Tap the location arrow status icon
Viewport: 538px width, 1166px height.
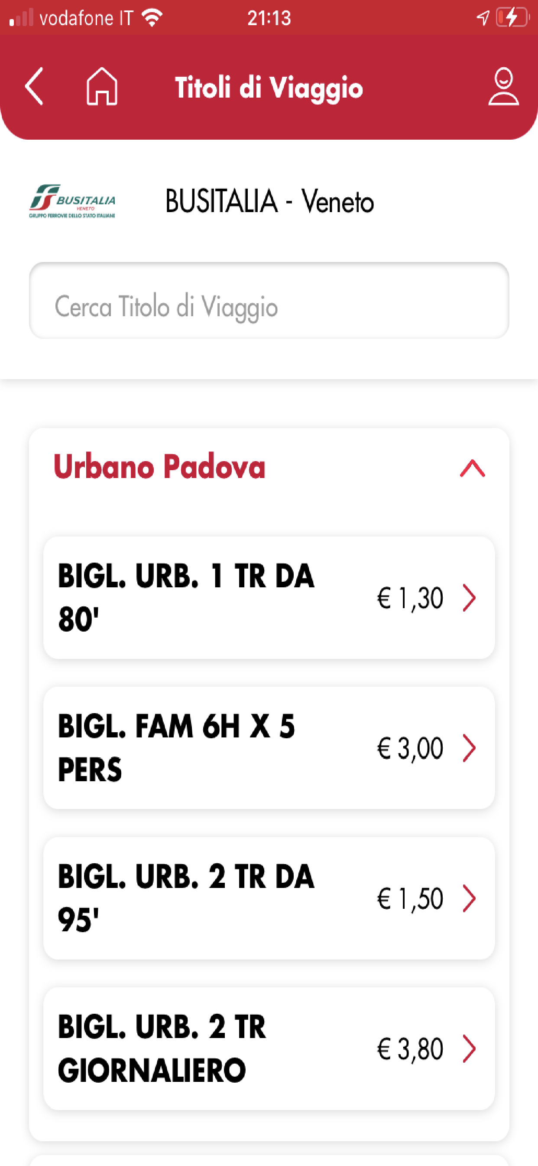pyautogui.click(x=483, y=18)
